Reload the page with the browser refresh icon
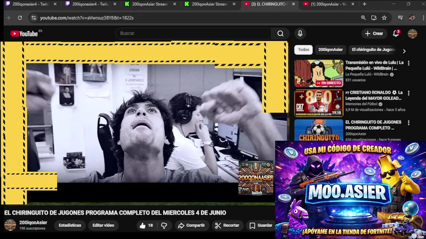Viewport: 426px width, 239px height. (20, 18)
